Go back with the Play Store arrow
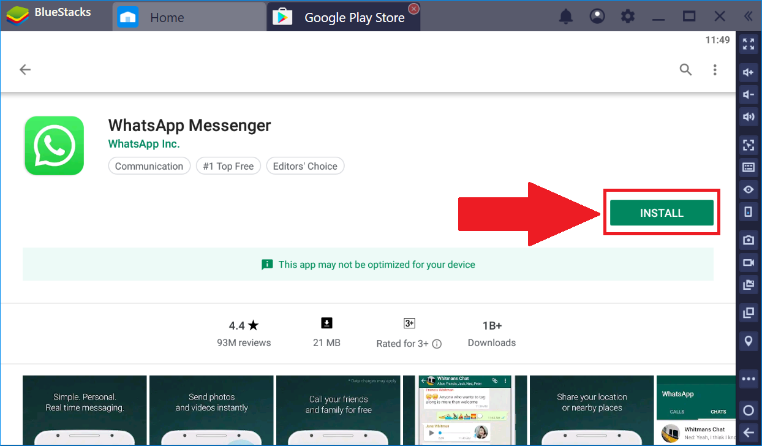 pos(25,70)
